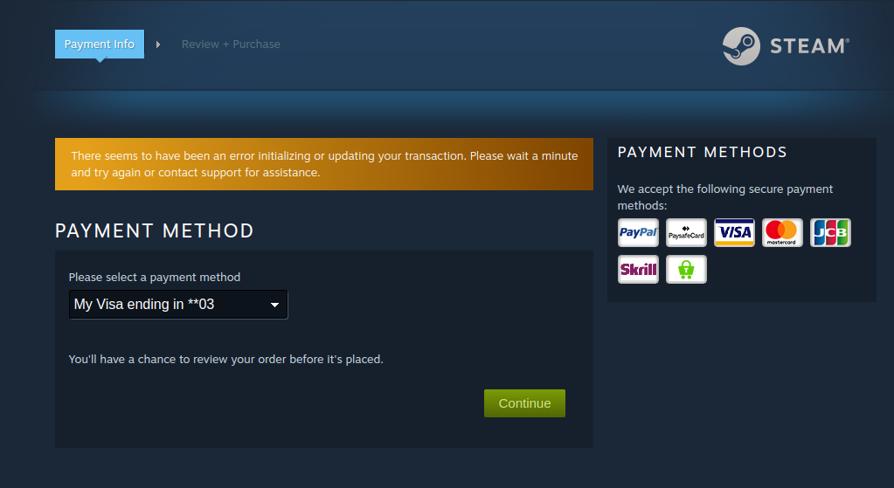Click the PAYMENT METHOD section heading

(155, 230)
